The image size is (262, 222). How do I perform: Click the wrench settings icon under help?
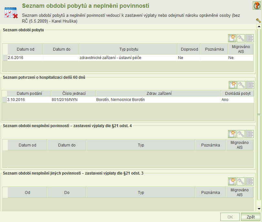pos(258,21)
